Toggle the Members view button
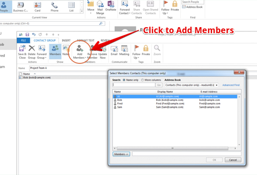Image resolution: width=257 pixels, height=175 pixels. tap(55, 49)
